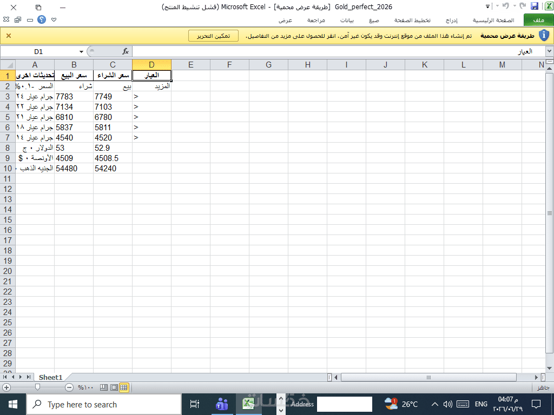
Task: Open Task View from taskbar
Action: tap(194, 404)
